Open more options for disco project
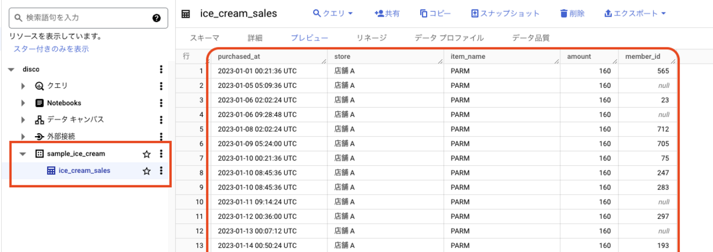The width and height of the screenshot is (713, 252). pos(161,70)
